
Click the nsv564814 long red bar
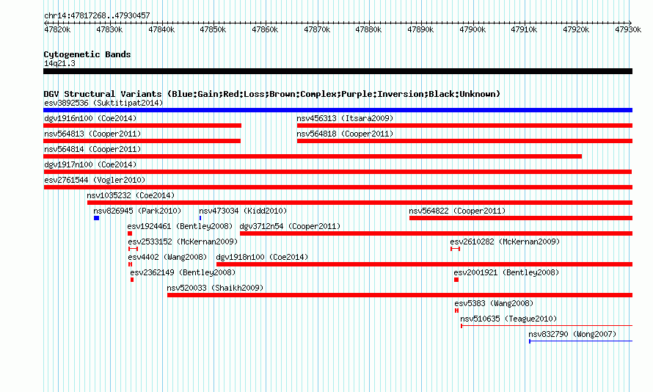pos(313,156)
